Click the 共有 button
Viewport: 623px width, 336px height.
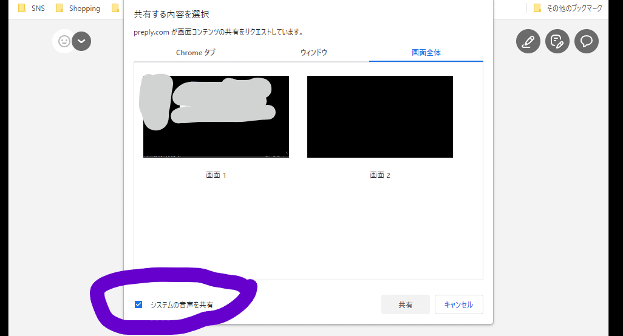tap(405, 304)
